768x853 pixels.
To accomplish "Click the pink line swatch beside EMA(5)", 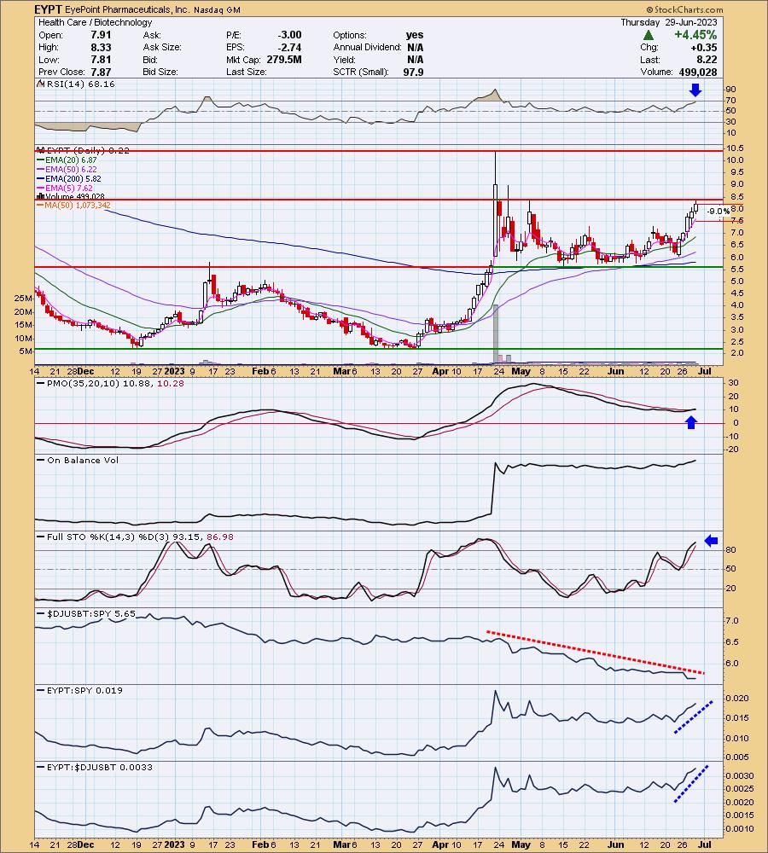I will point(41,189).
